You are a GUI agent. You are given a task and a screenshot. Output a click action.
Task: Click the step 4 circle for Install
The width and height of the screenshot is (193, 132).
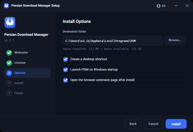click(x=9, y=83)
